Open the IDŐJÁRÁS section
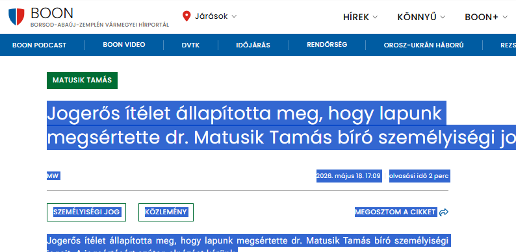 coord(253,45)
